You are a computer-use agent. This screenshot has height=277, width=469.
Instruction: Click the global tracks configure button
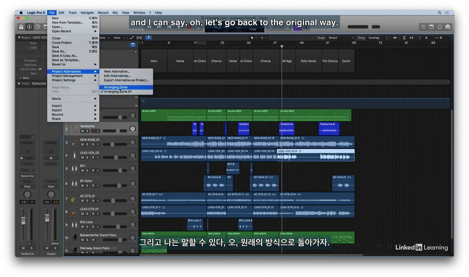pyautogui.click(x=133, y=45)
